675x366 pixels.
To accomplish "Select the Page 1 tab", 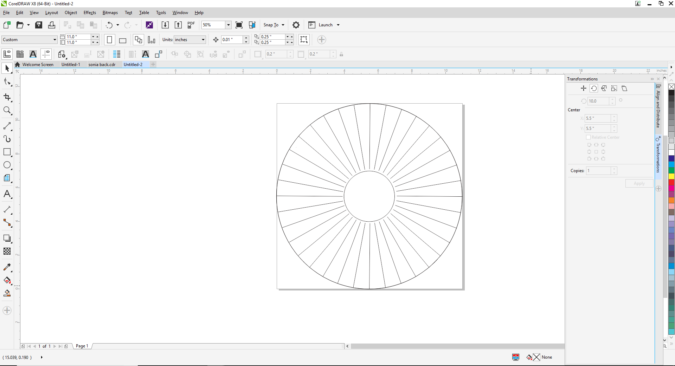I will pos(82,346).
